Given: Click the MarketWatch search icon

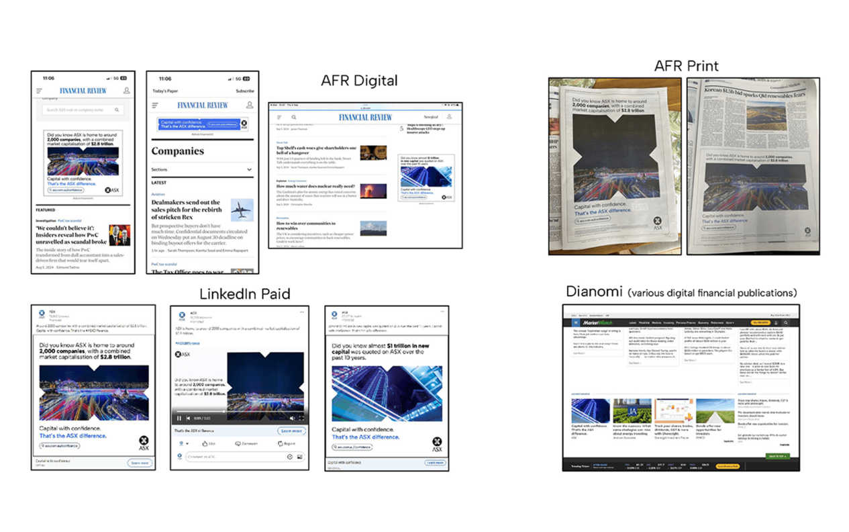Looking at the screenshot, I should coord(787,322).
